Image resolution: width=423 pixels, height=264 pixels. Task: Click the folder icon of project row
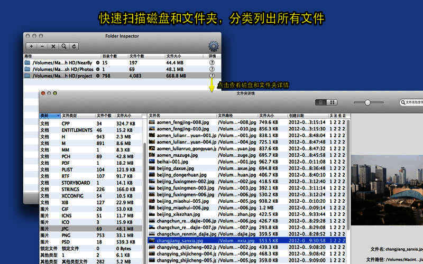(x=27, y=76)
